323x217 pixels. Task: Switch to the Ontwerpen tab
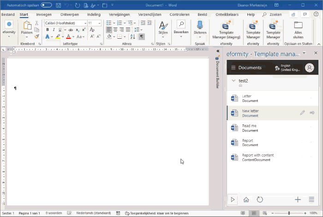[70, 14]
